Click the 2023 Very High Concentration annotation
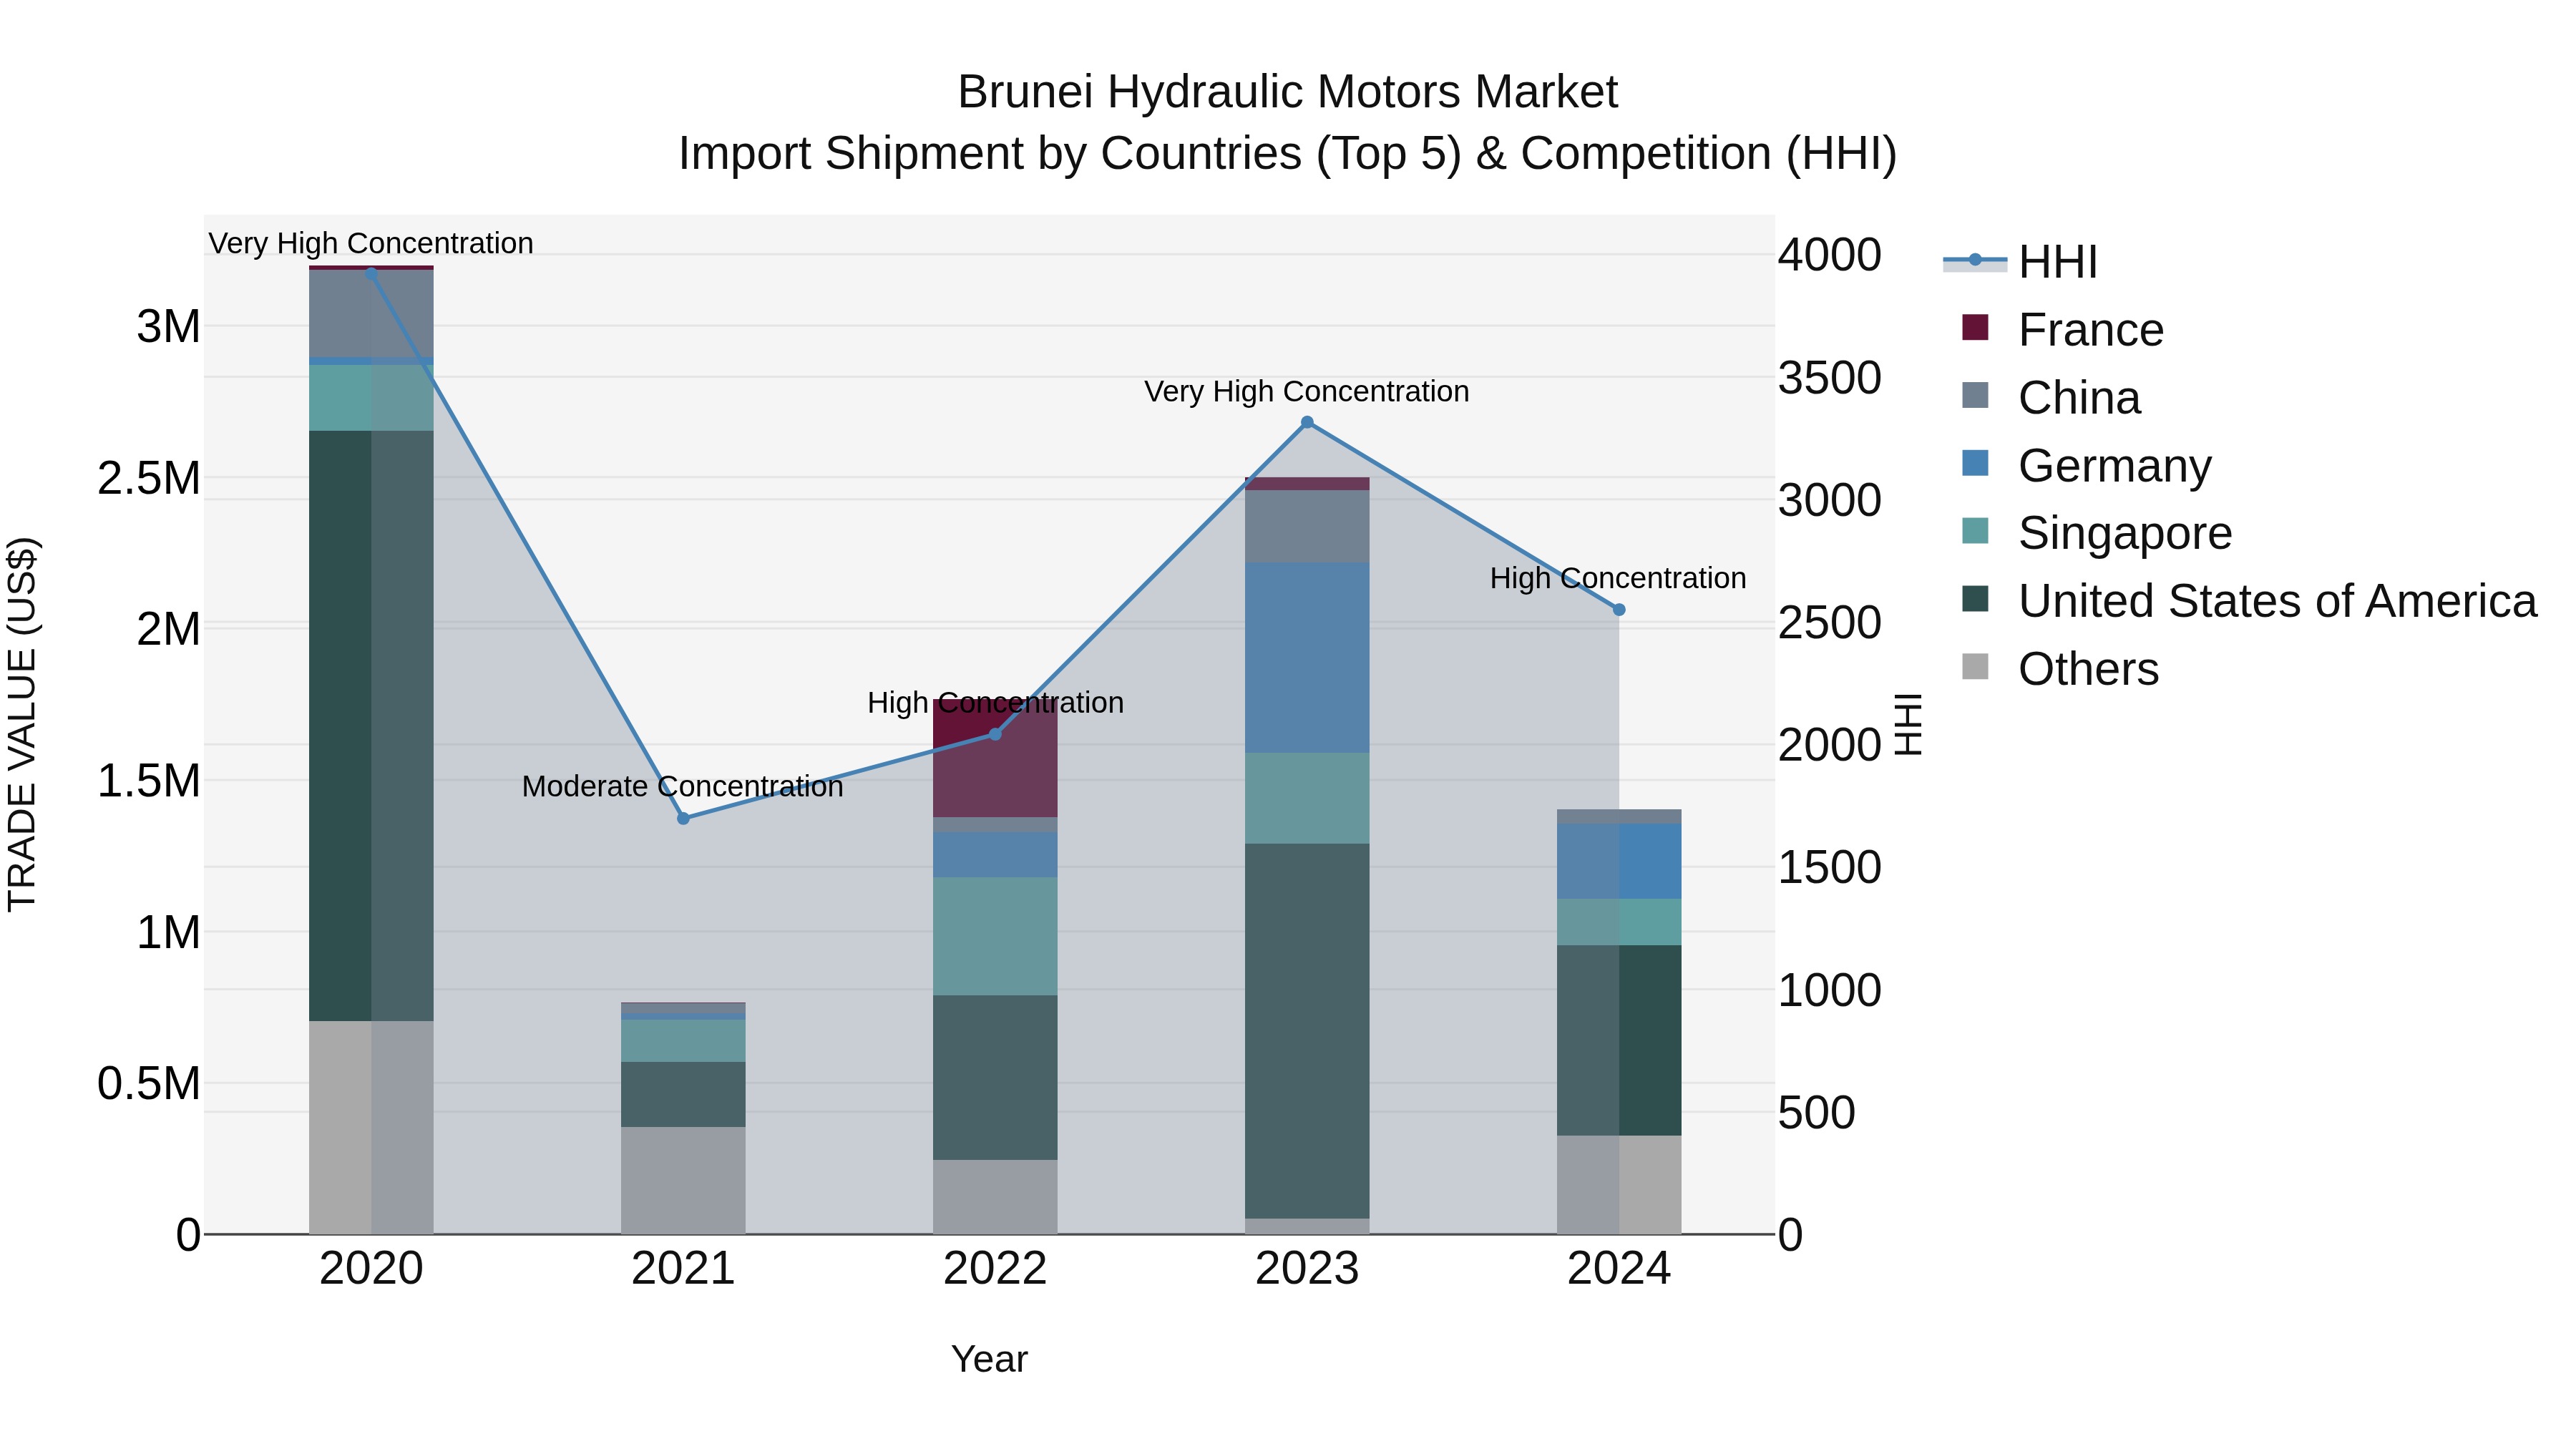 (1307, 391)
